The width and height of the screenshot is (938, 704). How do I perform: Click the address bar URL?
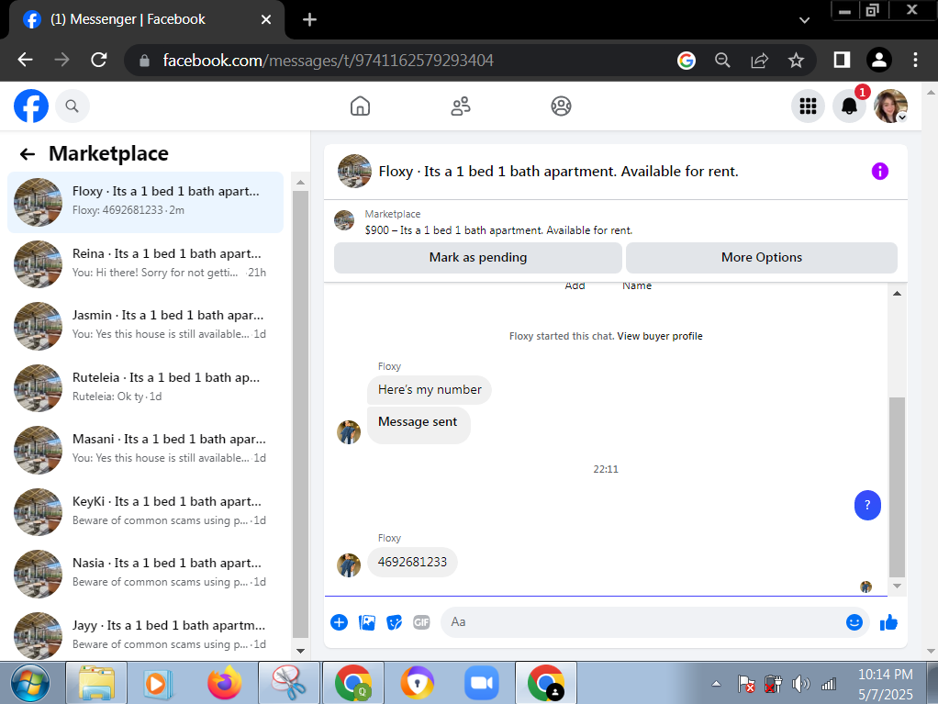click(328, 61)
